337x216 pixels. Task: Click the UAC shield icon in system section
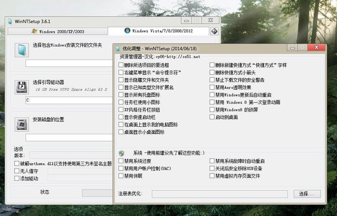(x=121, y=153)
